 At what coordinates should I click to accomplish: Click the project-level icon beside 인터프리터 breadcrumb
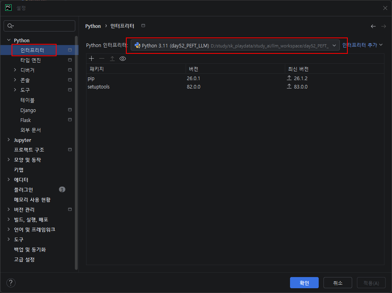(143, 26)
